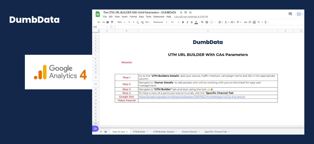Viewport: 314px width, 144px height.
Task: Open the Extensions menu
Action: (x=159, y=16)
